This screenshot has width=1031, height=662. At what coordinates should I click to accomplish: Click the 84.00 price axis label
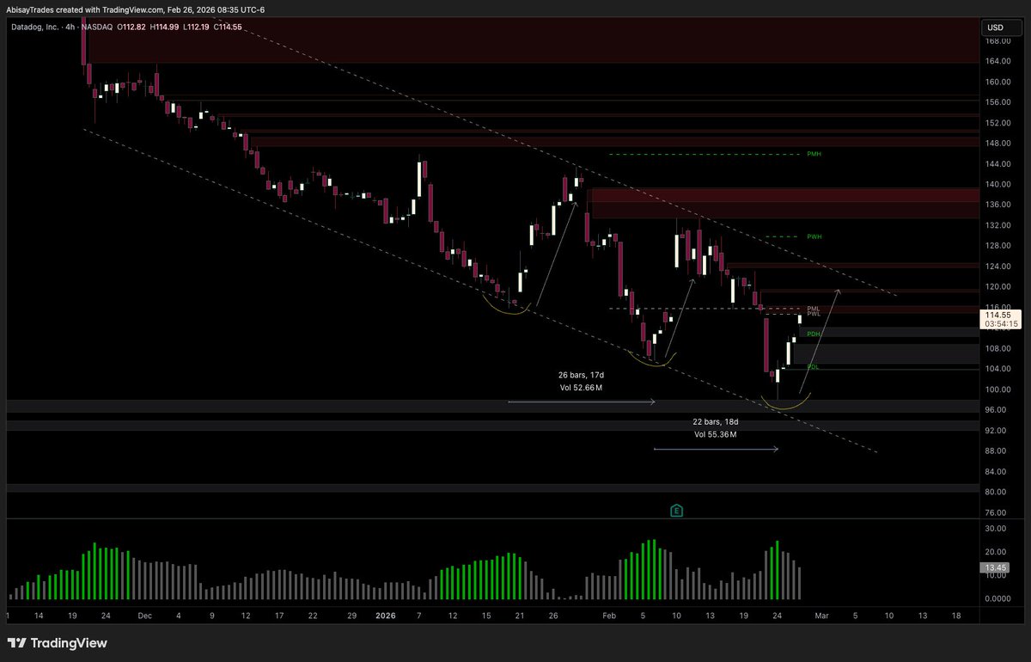997,472
